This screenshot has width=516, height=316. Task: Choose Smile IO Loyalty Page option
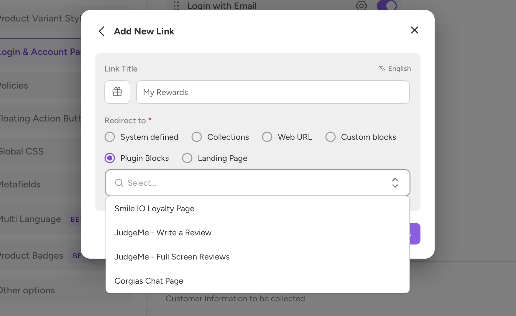154,209
